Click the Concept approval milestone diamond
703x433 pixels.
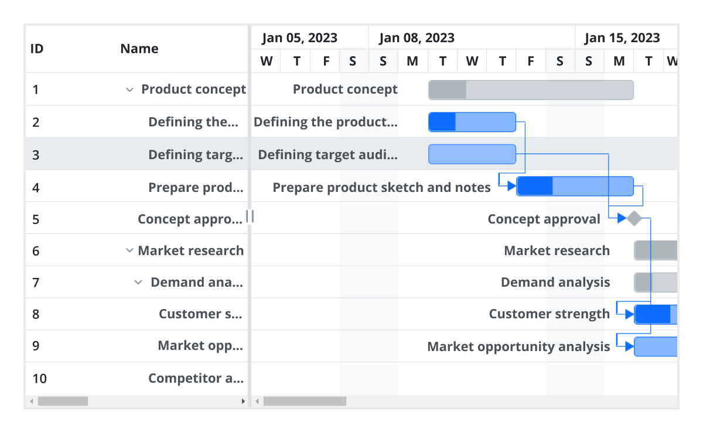(634, 218)
